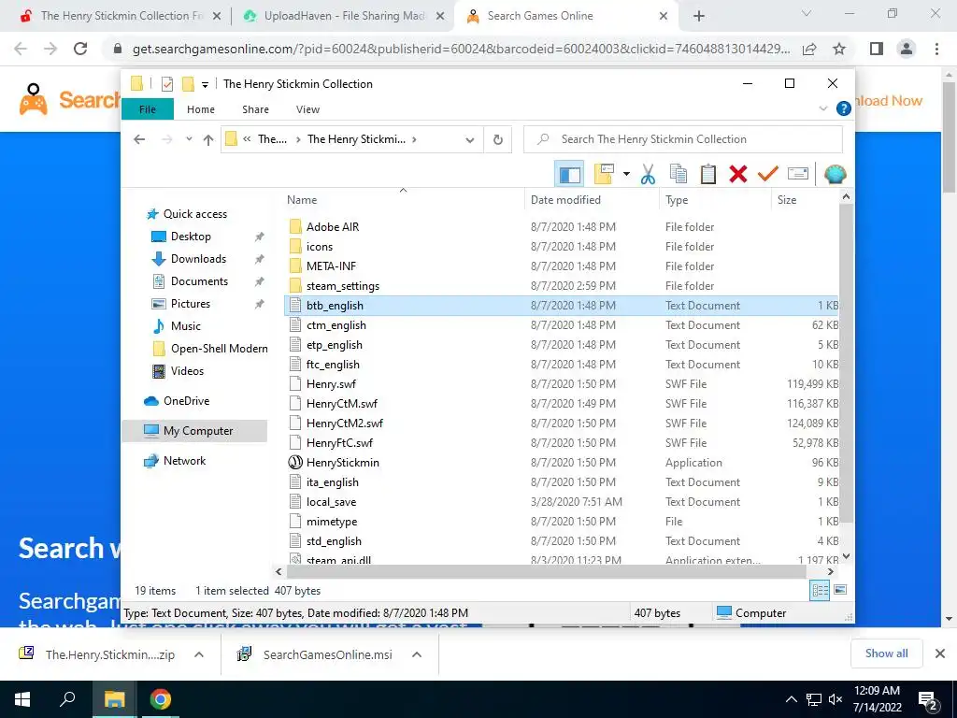Toggle the navigation pane toolbar button
Screen dimensions: 957x718
(x=569, y=175)
